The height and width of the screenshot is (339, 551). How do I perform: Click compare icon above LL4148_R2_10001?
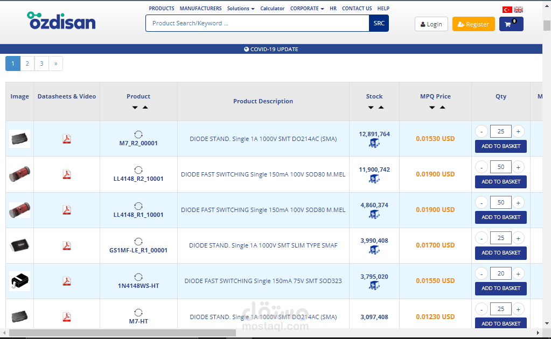(x=138, y=170)
